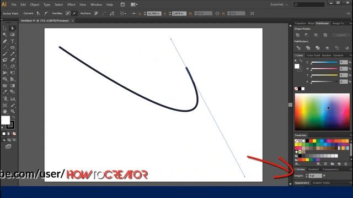Switch to the Color Guide tab
The width and height of the screenshot is (353, 198).
[313, 55]
